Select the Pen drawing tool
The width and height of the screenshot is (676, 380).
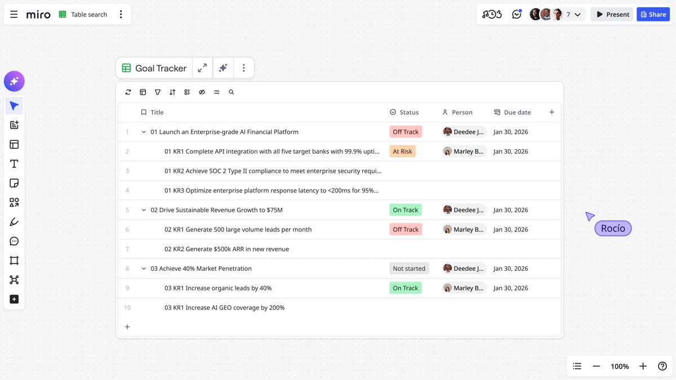14,222
